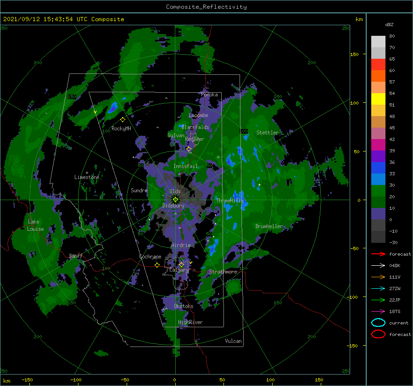Select the slate 0–10 dBZ color swatch

(x=378, y=214)
